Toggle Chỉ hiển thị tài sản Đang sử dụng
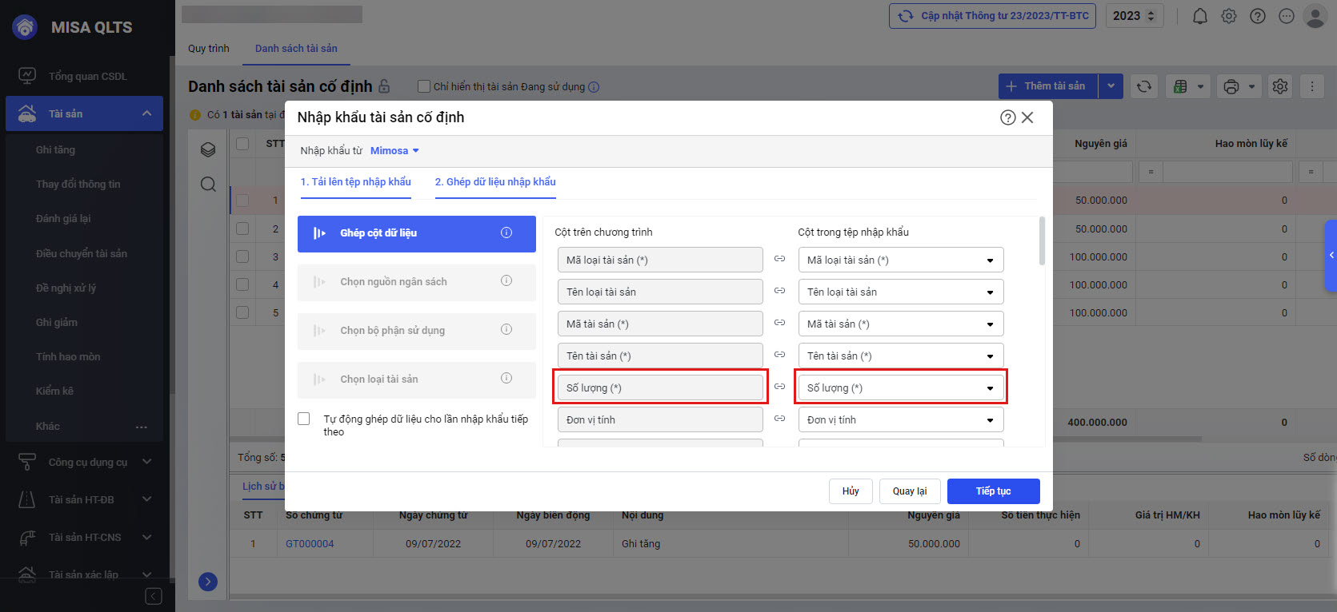Image resolution: width=1337 pixels, height=612 pixels. pyautogui.click(x=424, y=86)
